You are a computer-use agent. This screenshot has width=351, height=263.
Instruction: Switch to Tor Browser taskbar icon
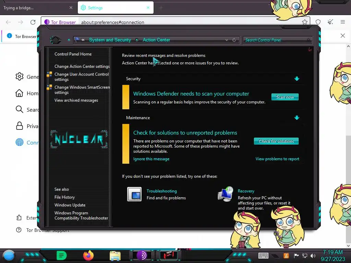142,255
